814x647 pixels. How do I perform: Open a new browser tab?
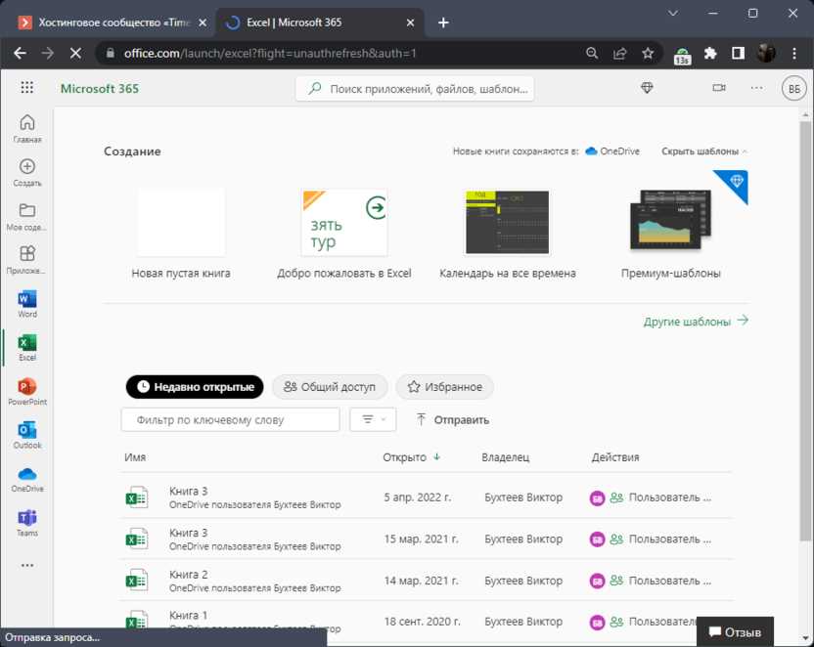tap(443, 22)
